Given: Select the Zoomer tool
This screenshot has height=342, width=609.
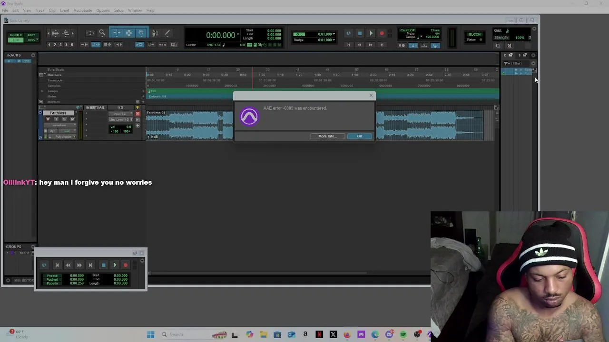Looking at the screenshot, I should [x=102, y=33].
